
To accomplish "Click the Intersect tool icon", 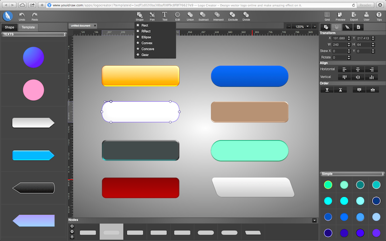I will 218,16.
